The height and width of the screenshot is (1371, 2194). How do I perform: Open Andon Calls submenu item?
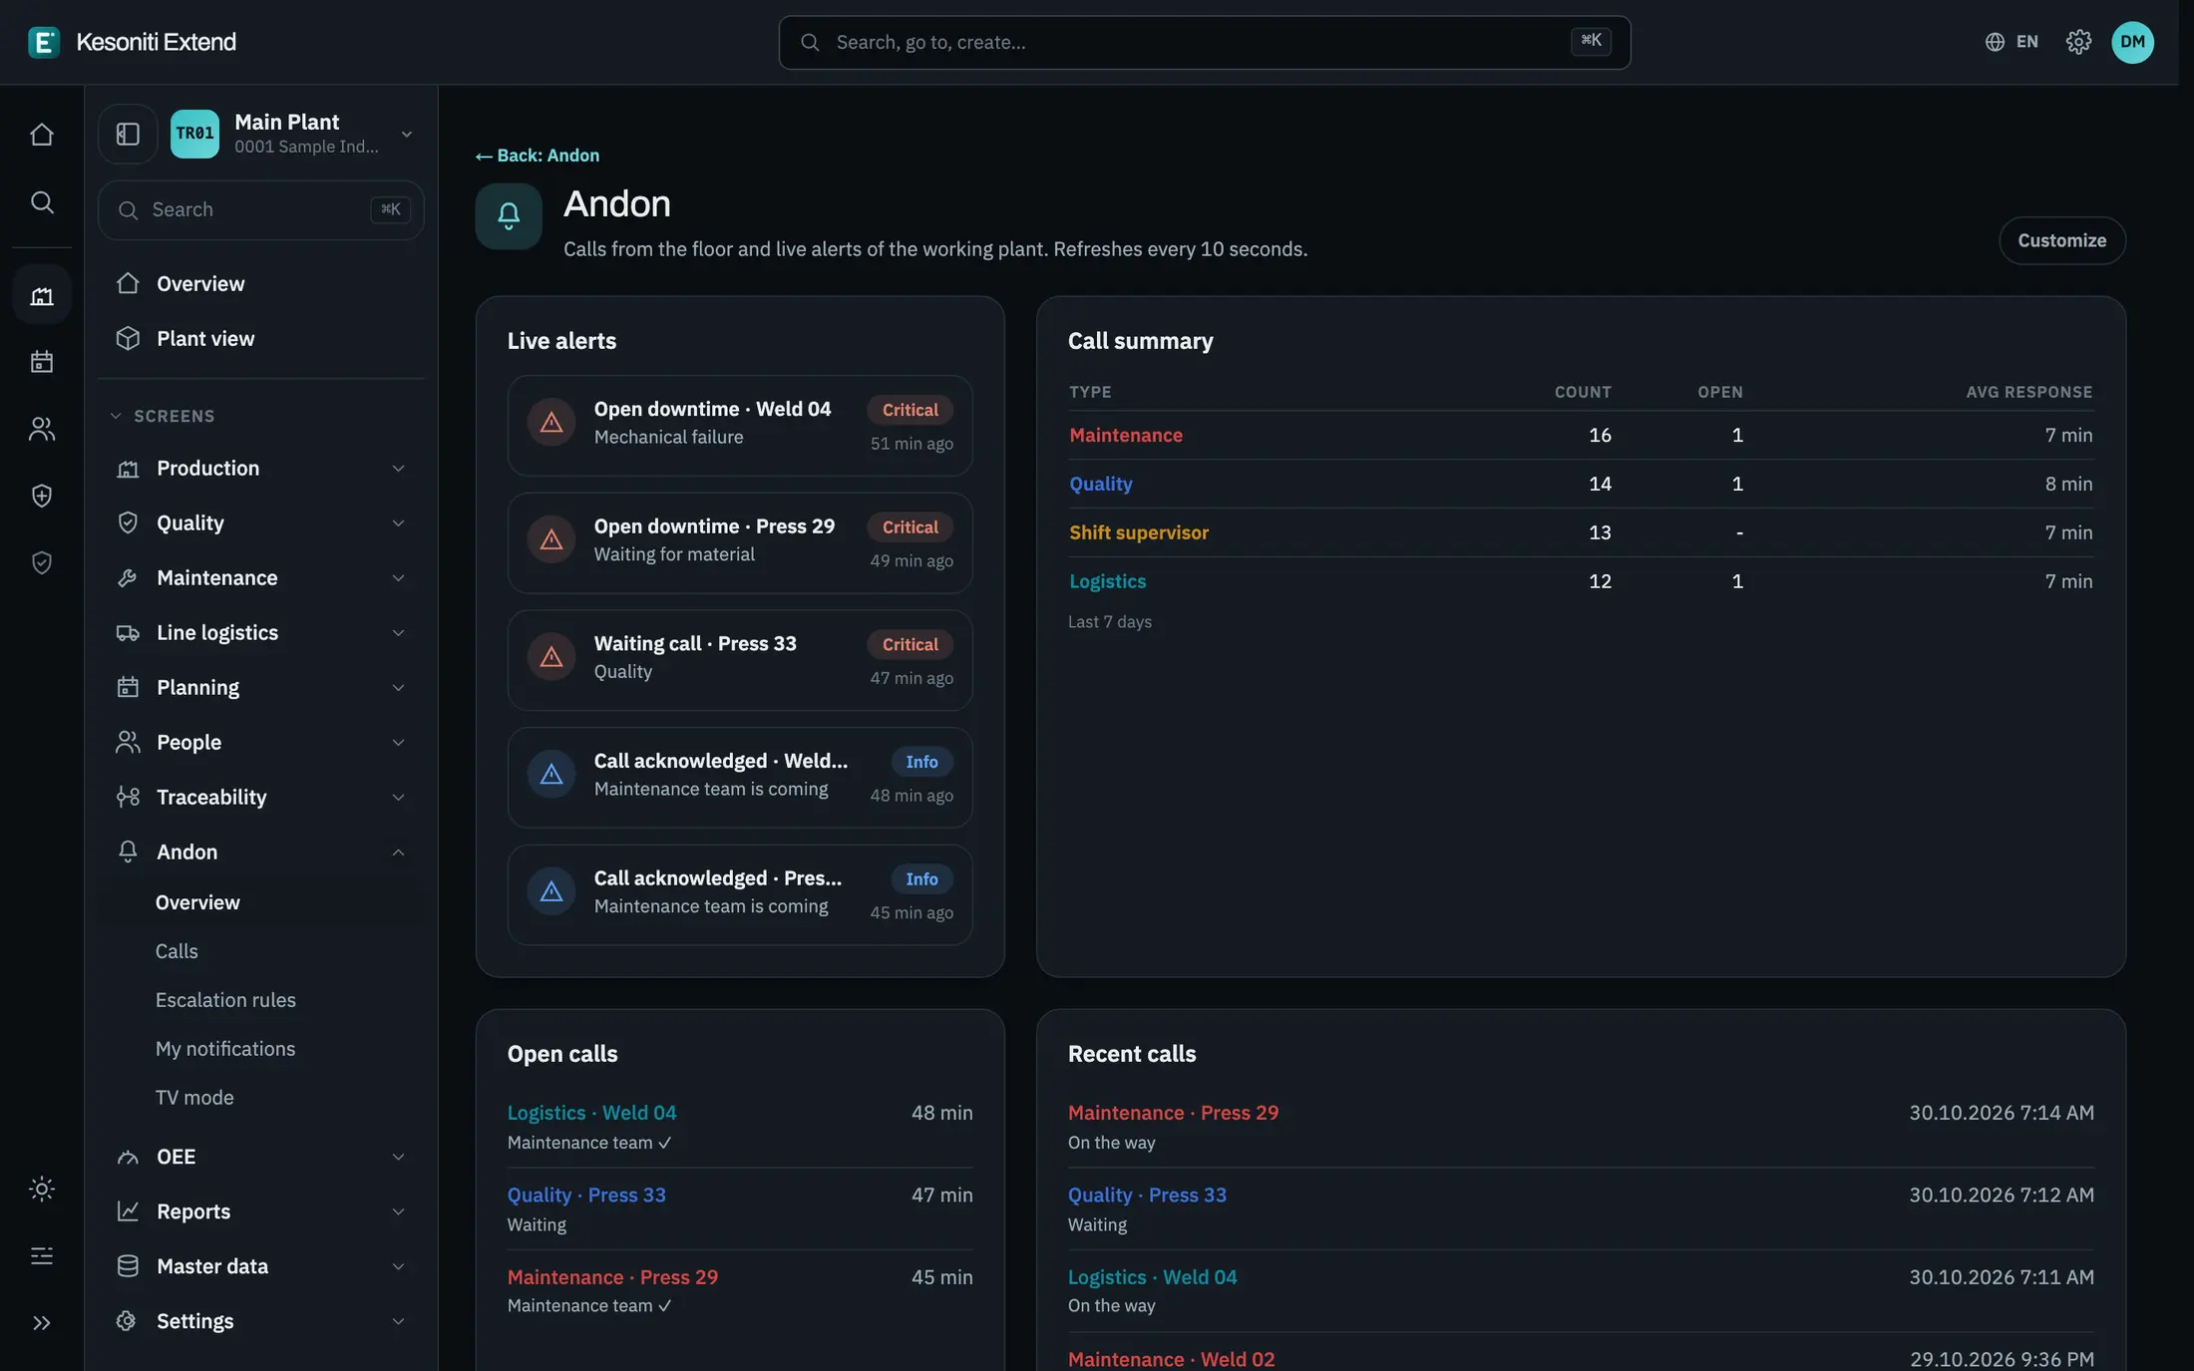click(x=177, y=951)
